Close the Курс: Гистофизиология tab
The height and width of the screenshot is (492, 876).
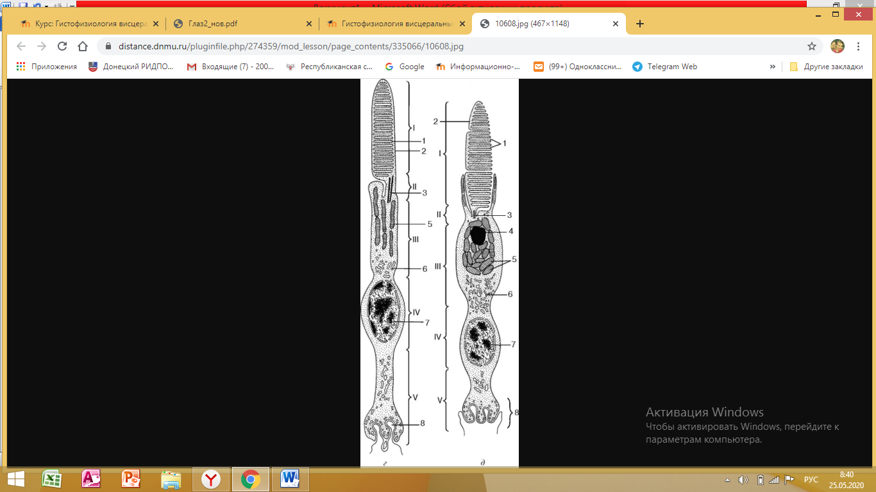pos(155,24)
